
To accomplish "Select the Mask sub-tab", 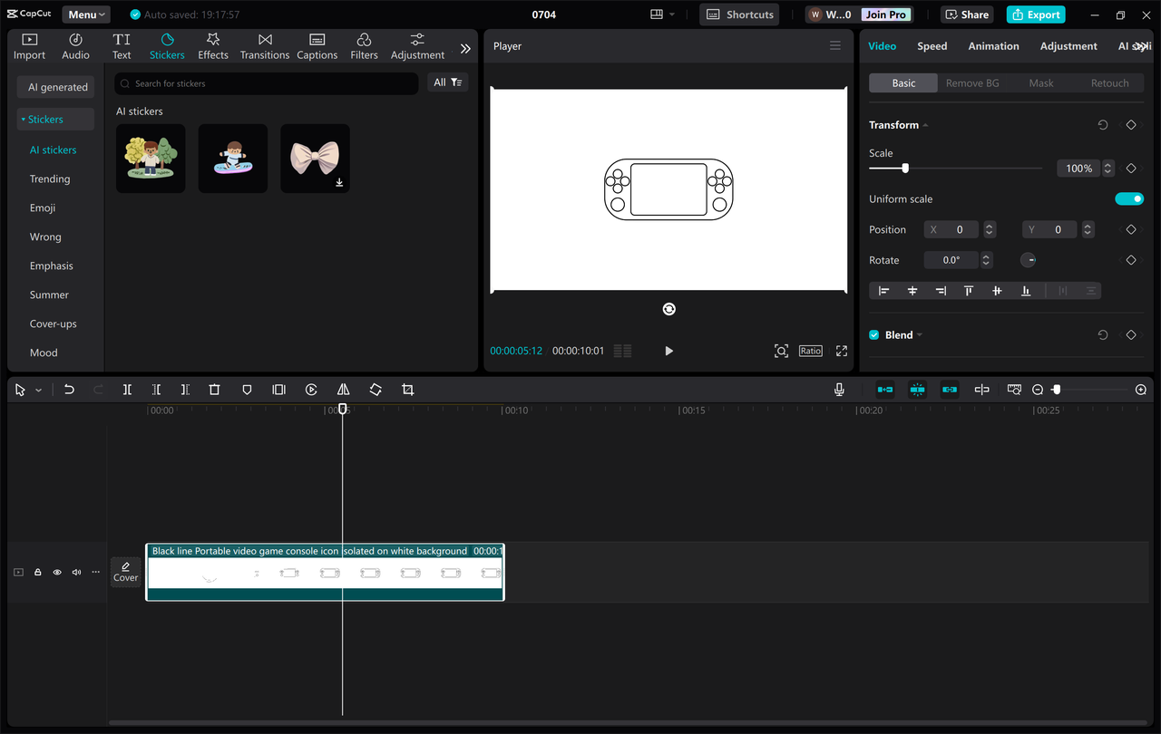I will point(1041,82).
